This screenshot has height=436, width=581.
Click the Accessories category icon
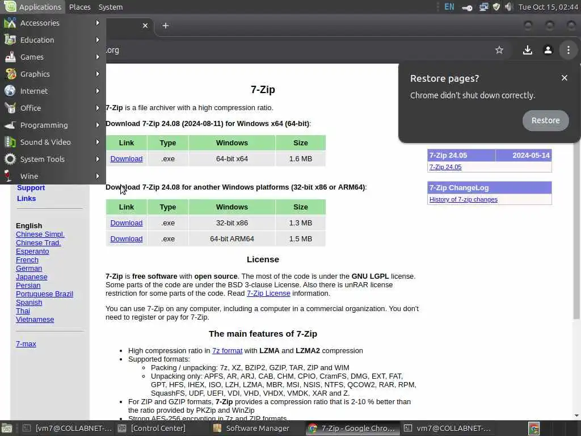click(x=10, y=23)
